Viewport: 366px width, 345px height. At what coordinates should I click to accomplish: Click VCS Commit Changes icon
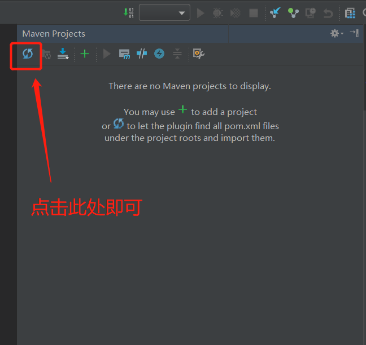pyautogui.click(x=293, y=13)
